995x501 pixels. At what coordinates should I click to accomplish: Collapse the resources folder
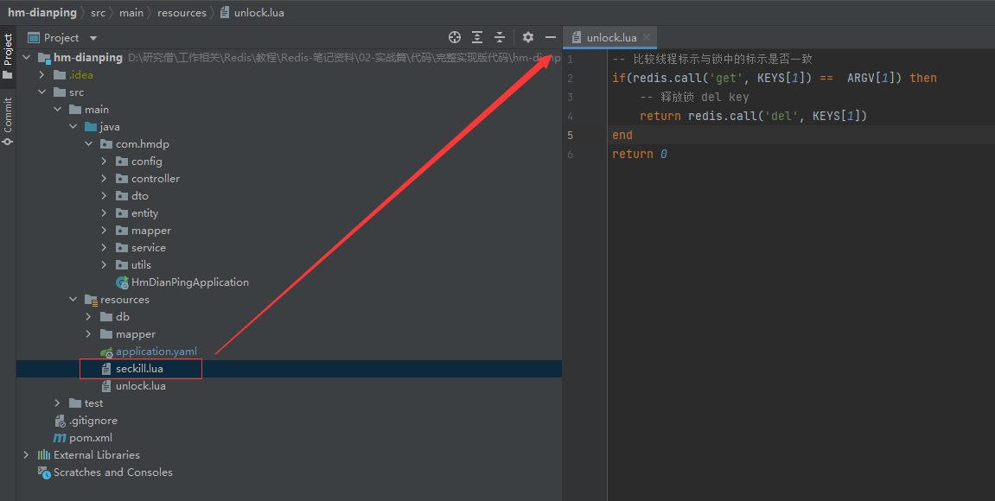[73, 300]
